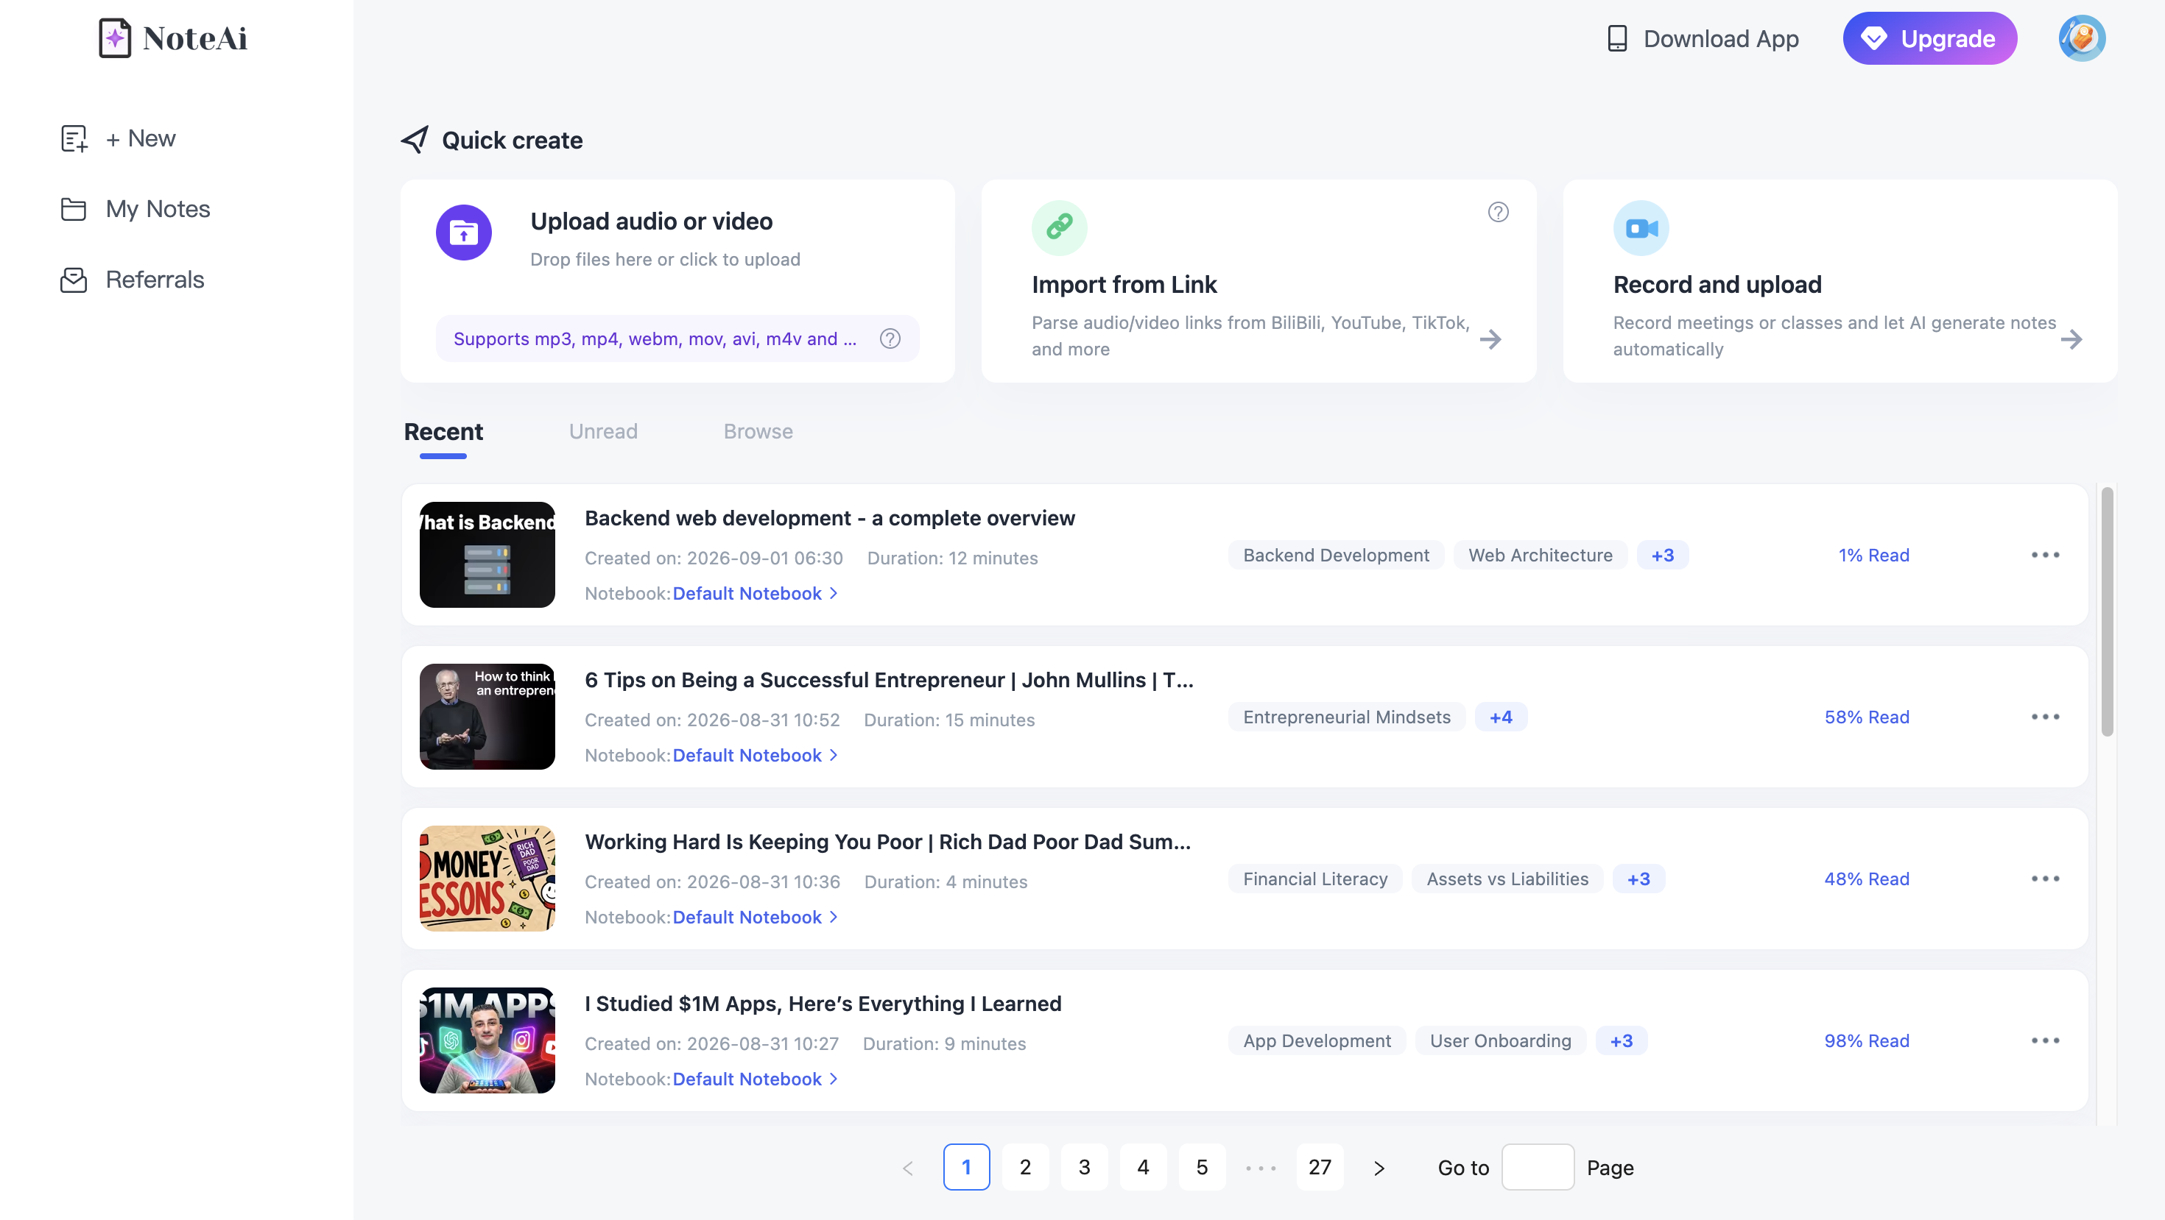Click Upload audio or video drop area

(677, 281)
